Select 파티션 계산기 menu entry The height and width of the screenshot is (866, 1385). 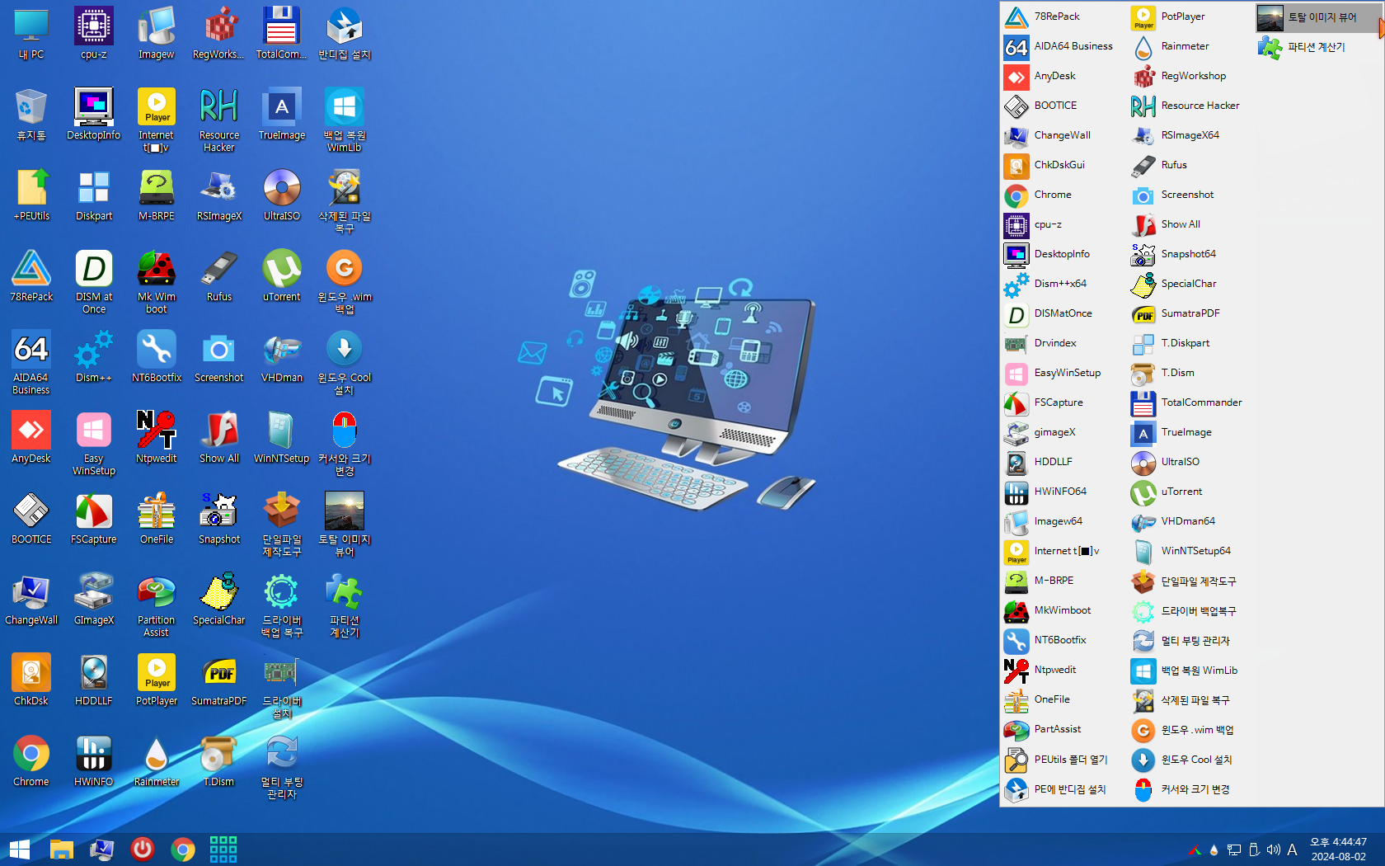[x=1317, y=47]
